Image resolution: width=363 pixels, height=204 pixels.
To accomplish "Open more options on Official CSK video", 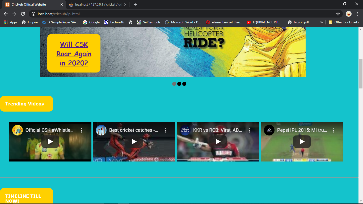I will click(x=82, y=130).
